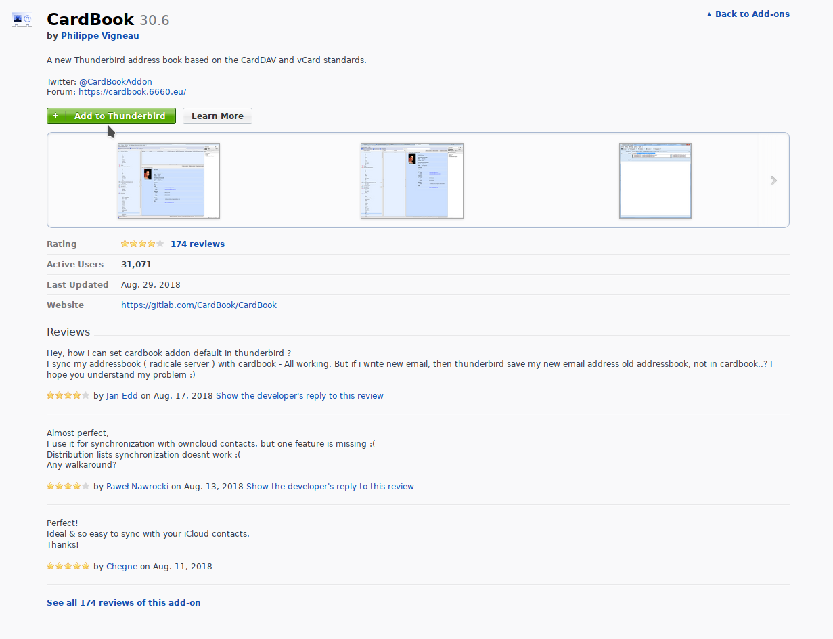
Task: Open the @CardBookAddon Twitter link
Action: [115, 81]
